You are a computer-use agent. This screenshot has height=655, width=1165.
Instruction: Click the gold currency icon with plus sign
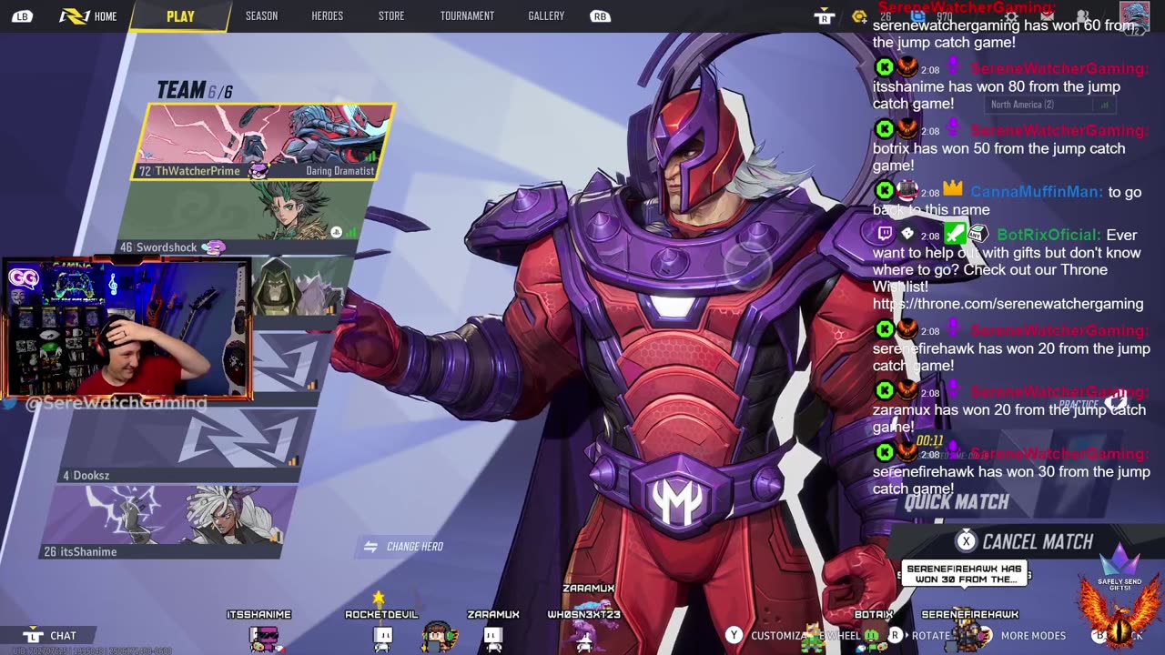(x=859, y=16)
